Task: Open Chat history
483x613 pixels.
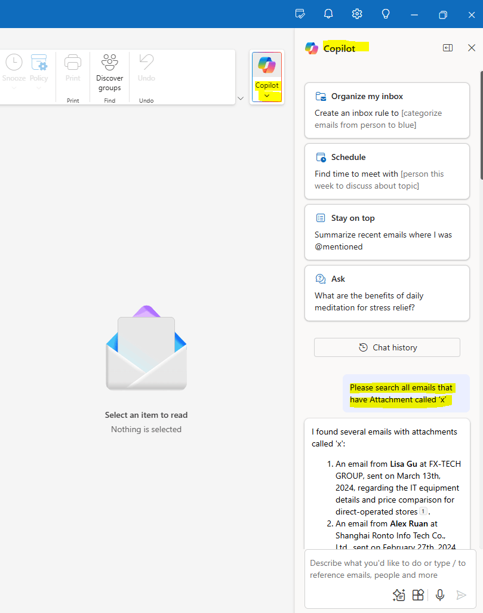Action: pos(387,347)
